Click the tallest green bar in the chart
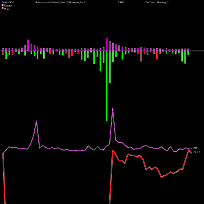Image resolution: width=204 pixels, height=204 pixels. 106,86
